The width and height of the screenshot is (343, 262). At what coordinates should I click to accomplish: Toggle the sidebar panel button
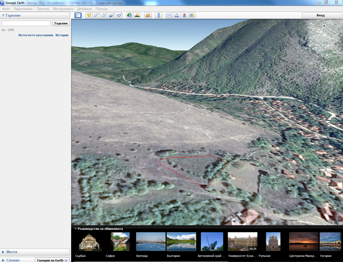(78, 15)
